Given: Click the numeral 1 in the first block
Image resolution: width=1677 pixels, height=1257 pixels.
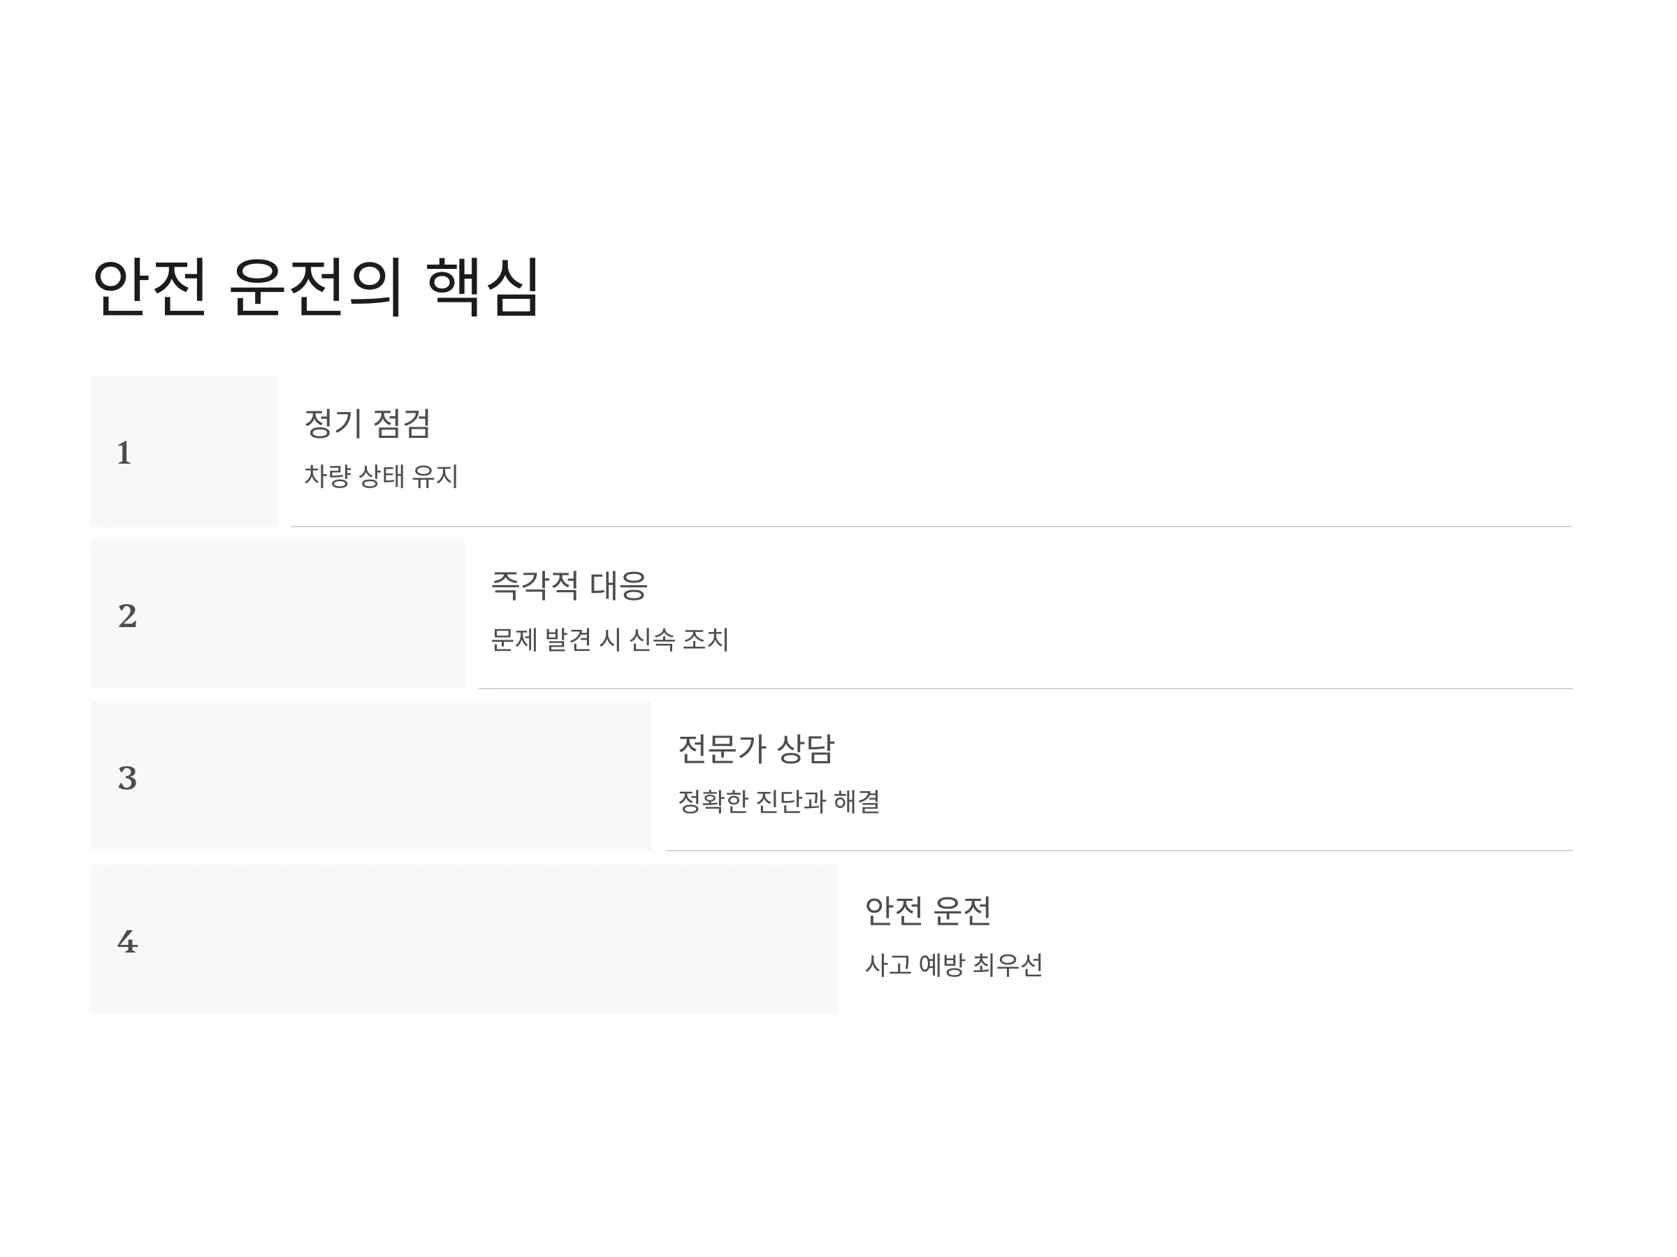Looking at the screenshot, I should [124, 453].
